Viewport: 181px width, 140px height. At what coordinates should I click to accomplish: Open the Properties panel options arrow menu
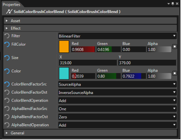point(169,4)
